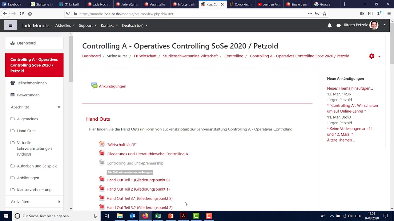Open the Jade Moodle home link
Image resolution: width=394 pixels, height=221 pixels.
[x=35, y=25]
